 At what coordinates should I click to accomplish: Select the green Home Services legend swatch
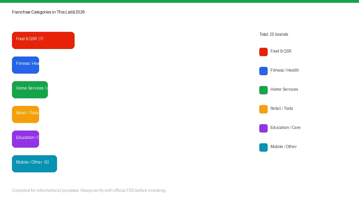263,90
